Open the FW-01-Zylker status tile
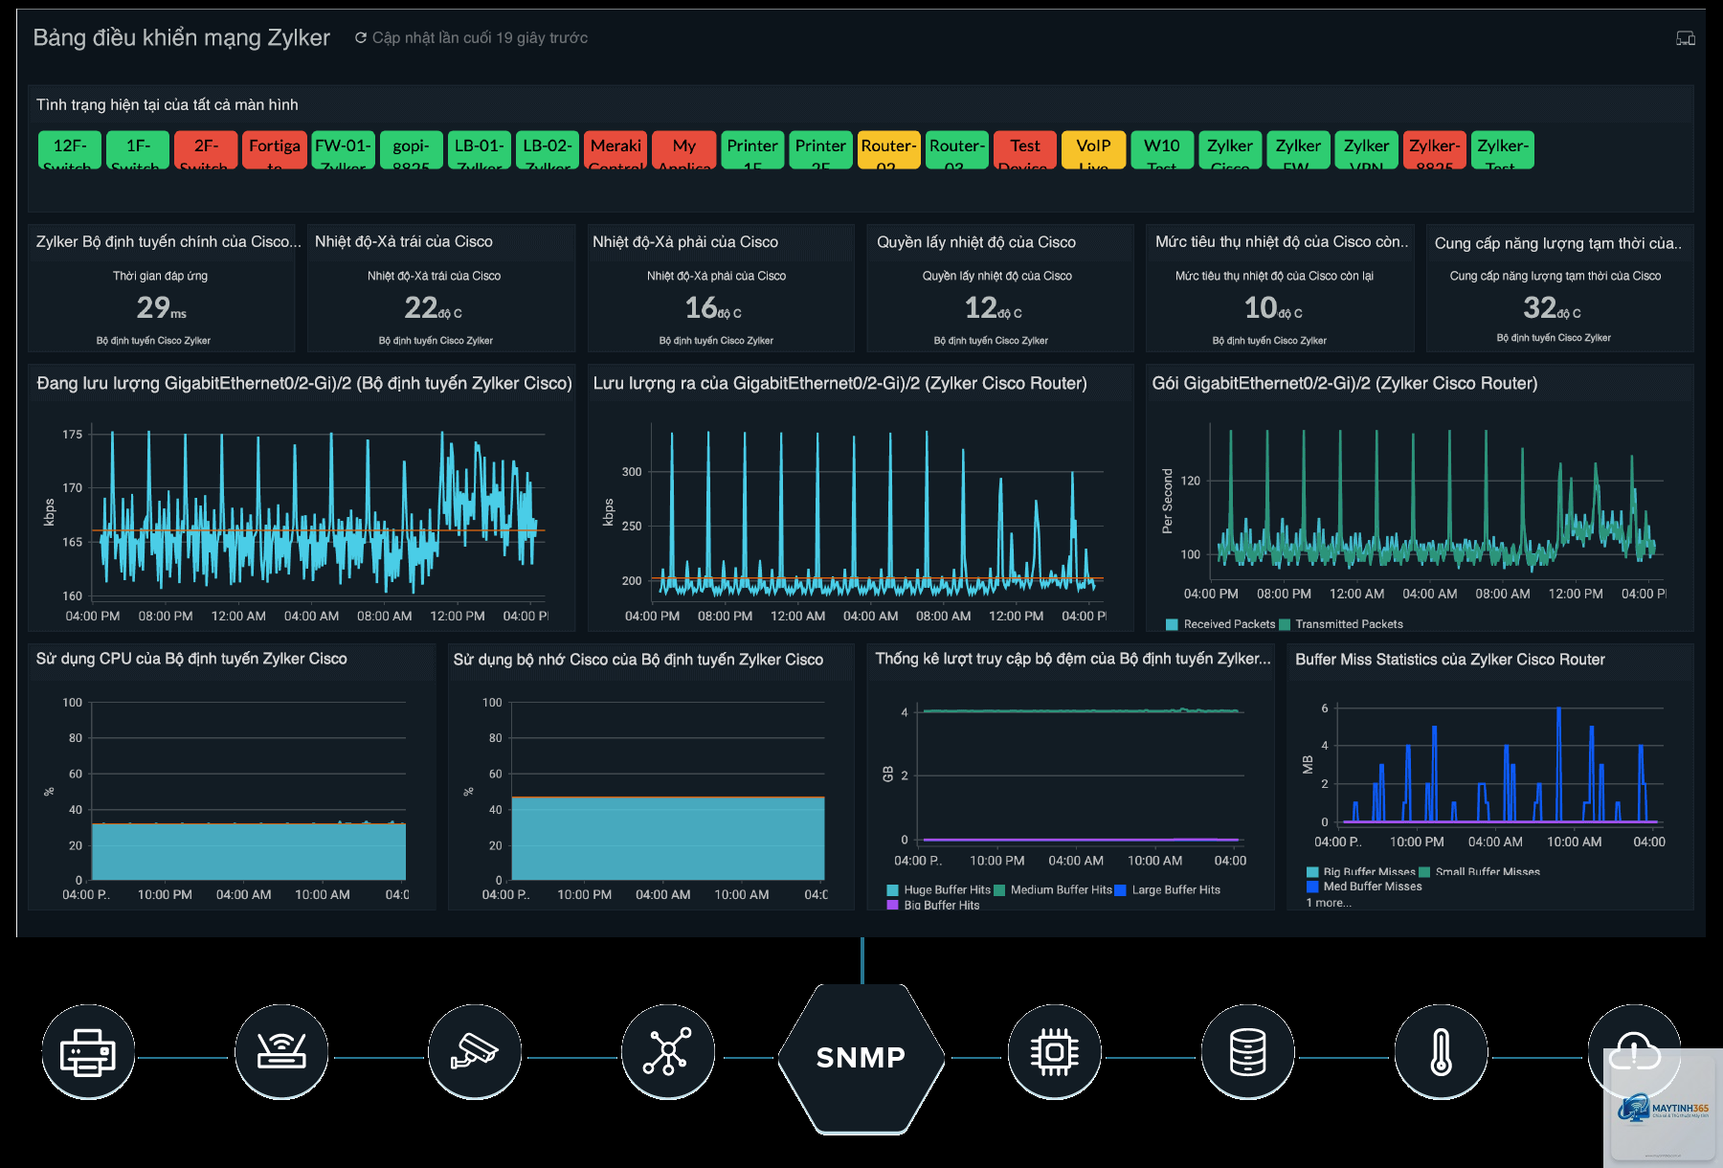The height and width of the screenshot is (1168, 1723). click(343, 150)
